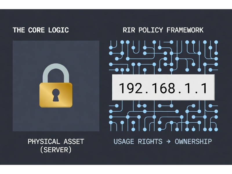Click the "(SERVER)" label
Image resolution: width=232 pixels, height=174 pixels.
pyautogui.click(x=56, y=150)
